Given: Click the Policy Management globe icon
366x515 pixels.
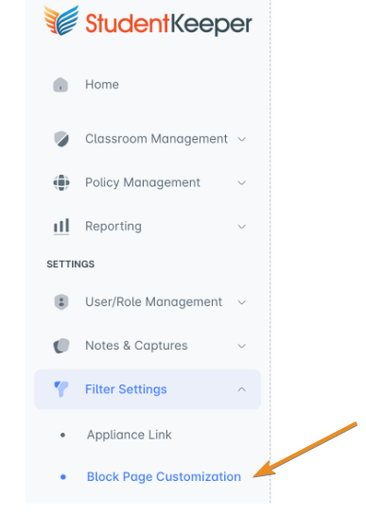Looking at the screenshot, I should point(61,182).
